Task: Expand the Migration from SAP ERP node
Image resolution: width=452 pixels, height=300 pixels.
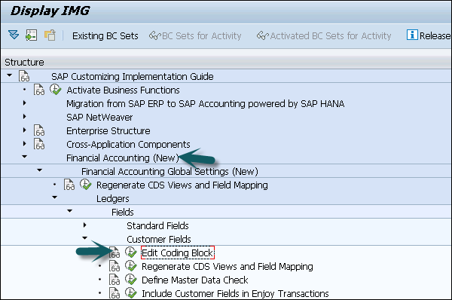Action: 25,103
